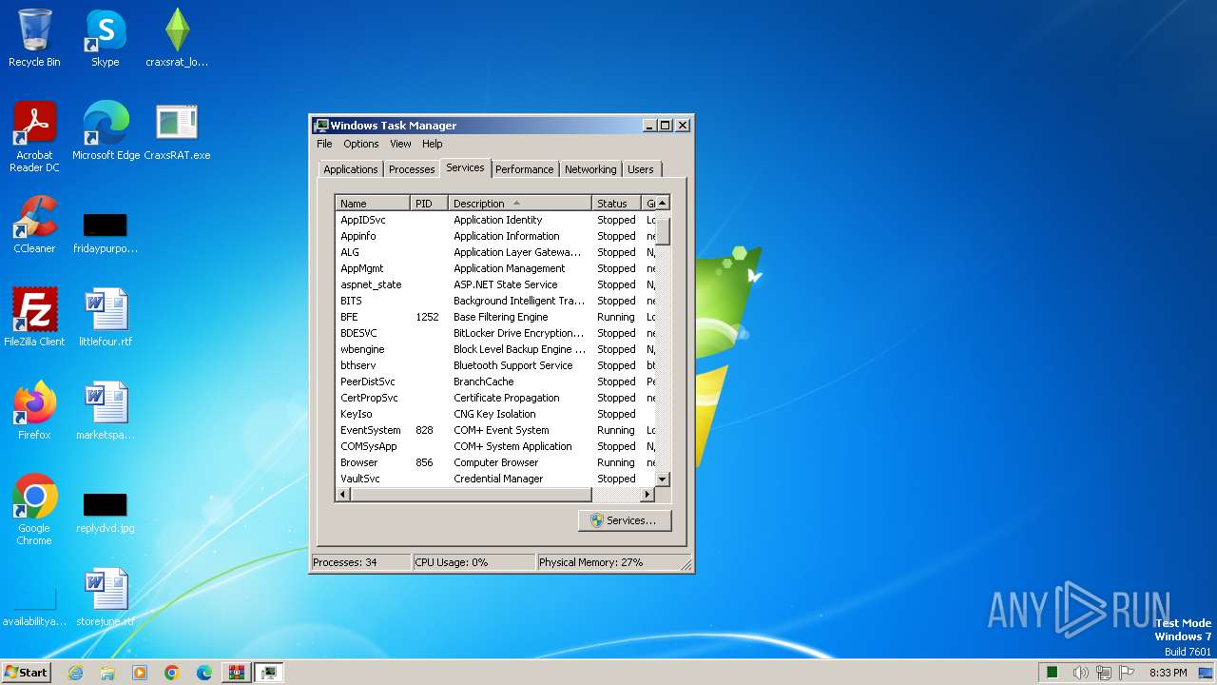Switch to Performance tab
The height and width of the screenshot is (685, 1217).
click(x=524, y=169)
